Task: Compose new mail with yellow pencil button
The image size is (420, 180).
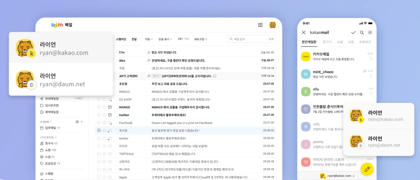Action: (x=367, y=169)
